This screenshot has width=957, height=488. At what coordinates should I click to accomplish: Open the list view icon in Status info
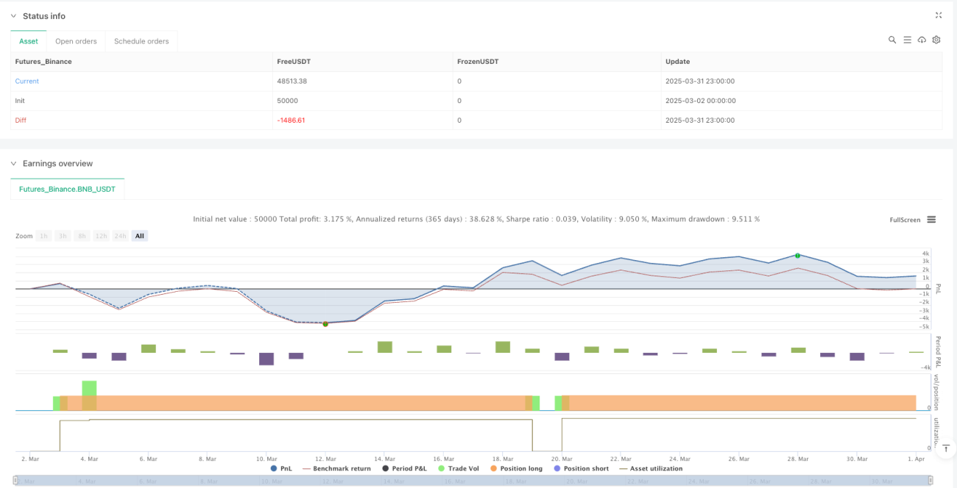coord(907,40)
